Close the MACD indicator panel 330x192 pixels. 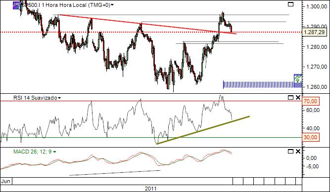click(x=298, y=151)
